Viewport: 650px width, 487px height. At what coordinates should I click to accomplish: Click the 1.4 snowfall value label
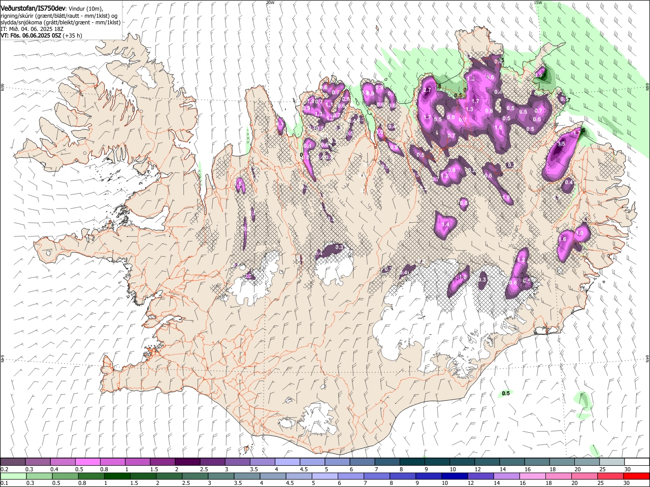[x=446, y=224]
